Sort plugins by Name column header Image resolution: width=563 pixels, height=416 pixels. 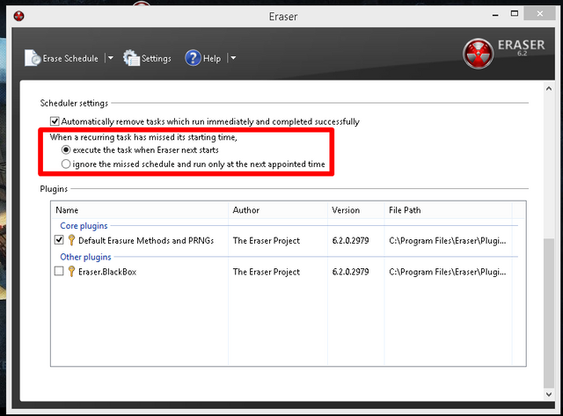point(139,210)
